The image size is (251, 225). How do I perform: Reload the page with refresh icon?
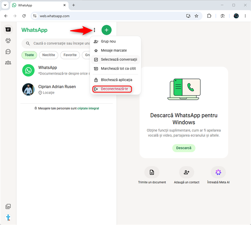(x=24, y=16)
